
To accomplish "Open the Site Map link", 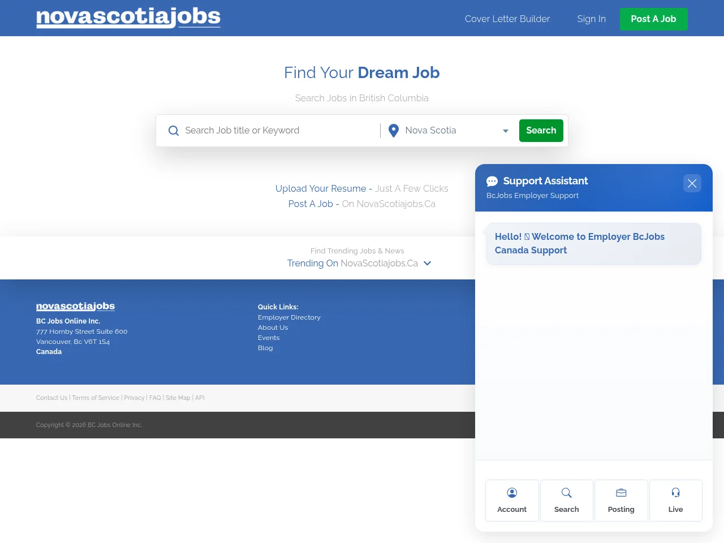I will pos(178,398).
